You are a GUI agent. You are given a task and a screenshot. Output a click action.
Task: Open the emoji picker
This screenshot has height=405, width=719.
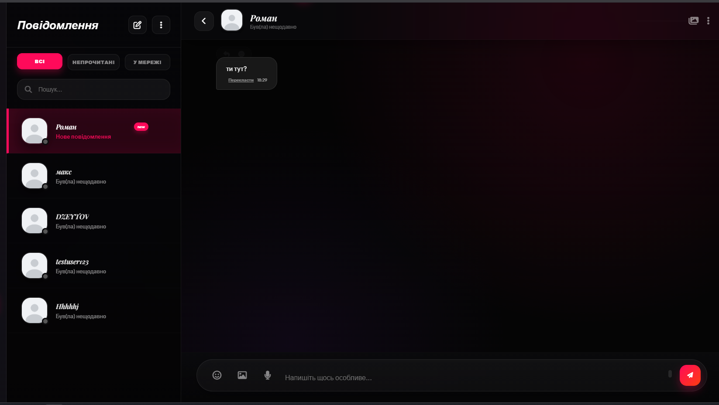217,375
